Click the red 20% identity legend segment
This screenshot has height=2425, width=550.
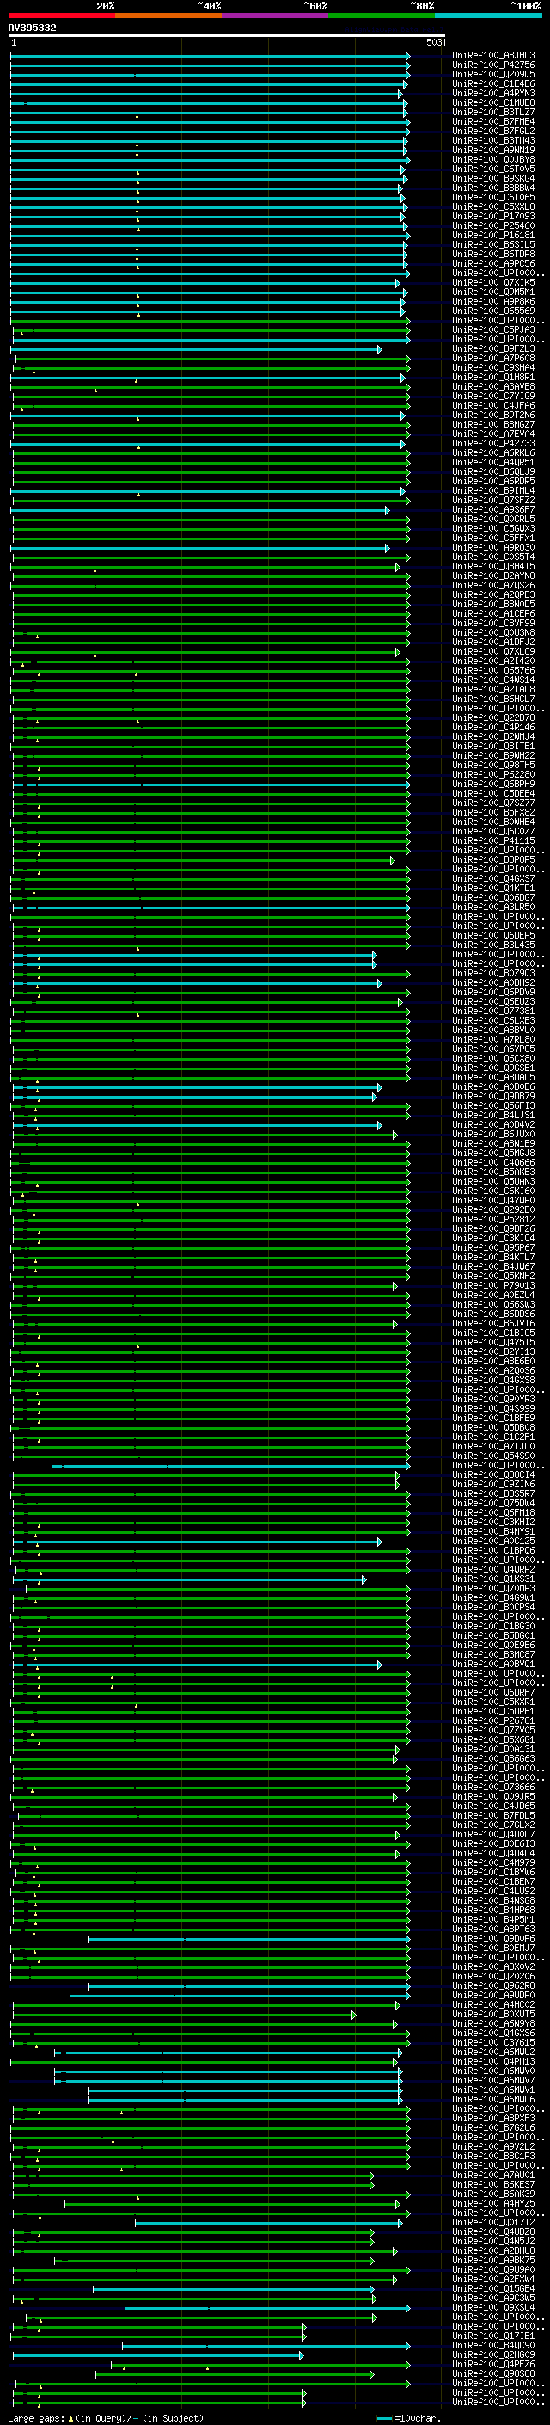[x=61, y=15]
